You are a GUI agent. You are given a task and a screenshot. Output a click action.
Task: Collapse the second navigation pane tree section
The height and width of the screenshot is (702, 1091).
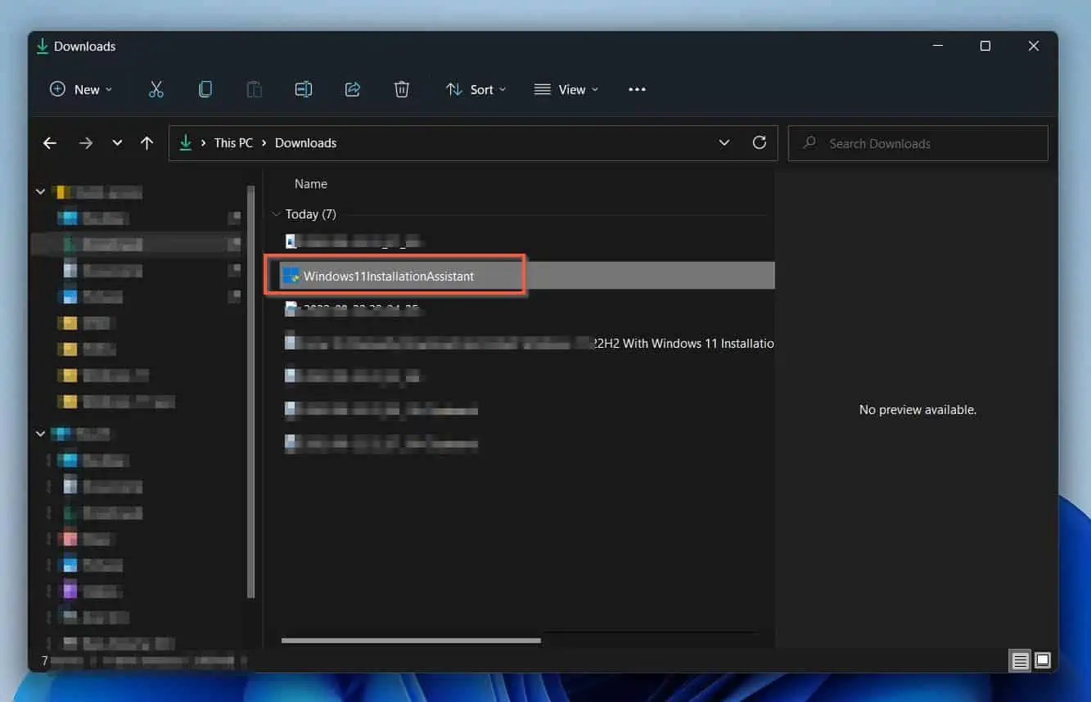click(40, 434)
